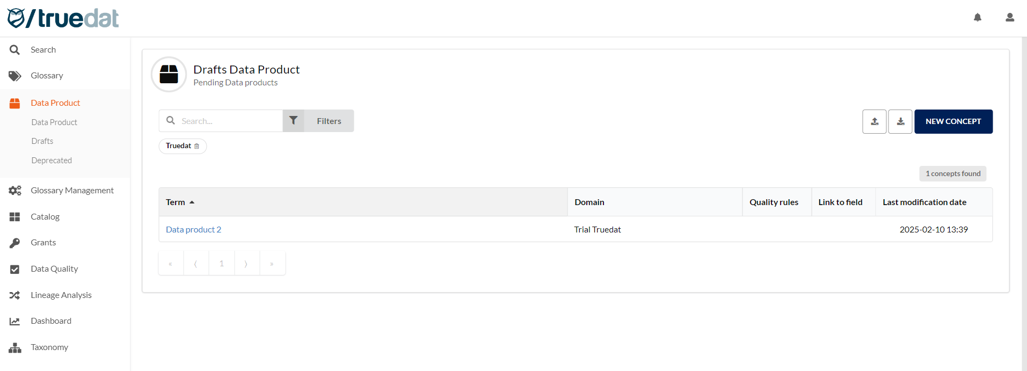This screenshot has width=1027, height=371.
Task: Remove the Truedat filter with trash icon
Action: (x=196, y=146)
